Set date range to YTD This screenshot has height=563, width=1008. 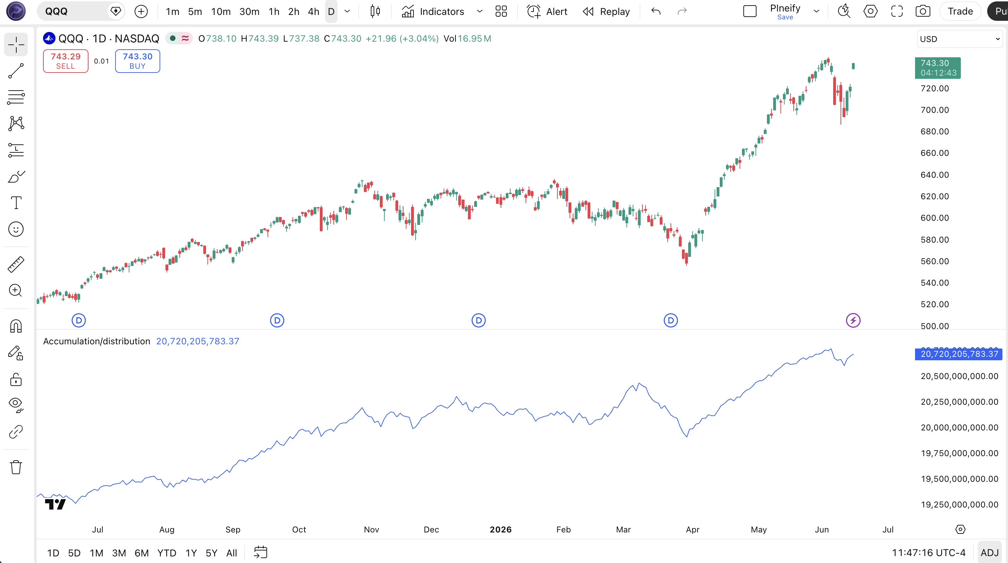coord(167,553)
